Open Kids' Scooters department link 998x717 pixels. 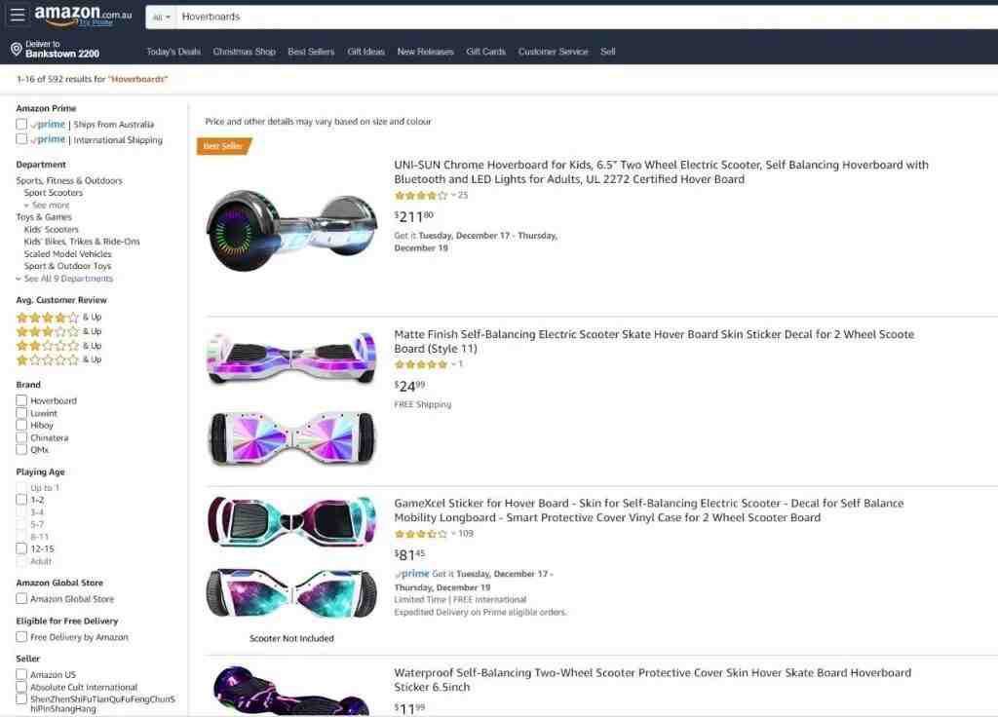(x=52, y=229)
